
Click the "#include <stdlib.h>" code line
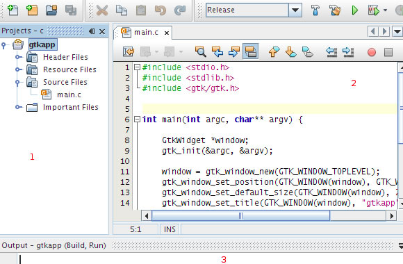(188, 78)
